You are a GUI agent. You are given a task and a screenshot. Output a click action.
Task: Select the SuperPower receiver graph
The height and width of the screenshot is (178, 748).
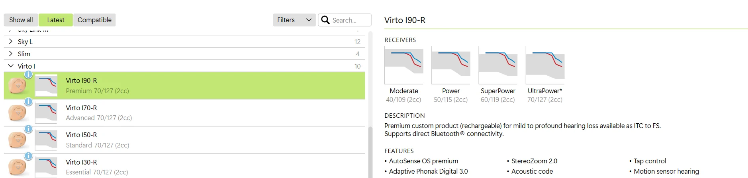(498, 65)
